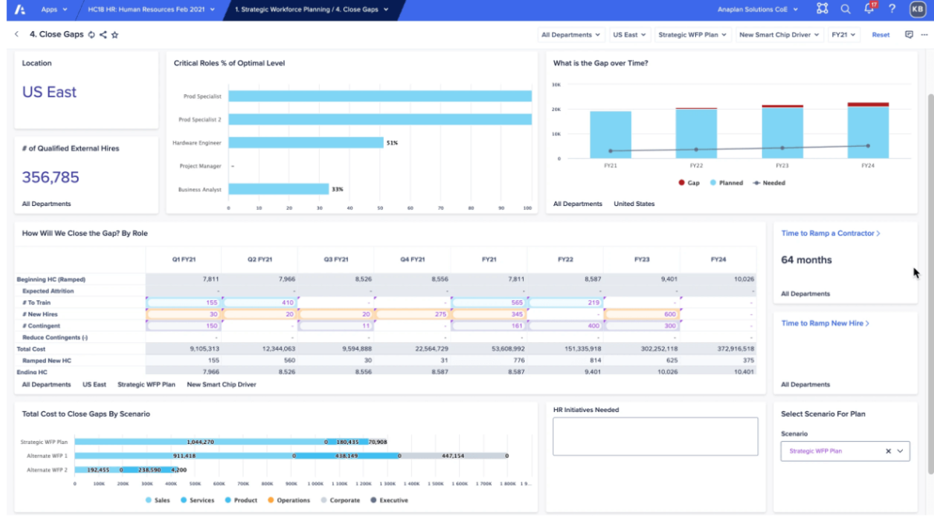Star the Close Gaps page as favorite

(x=115, y=35)
